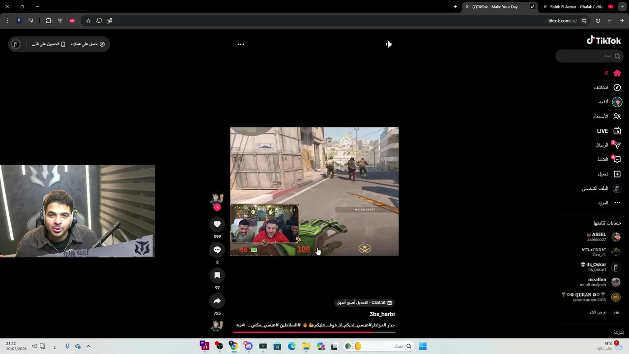Reload the page
This screenshot has width=629, height=354.
pyautogui.click(x=598, y=21)
